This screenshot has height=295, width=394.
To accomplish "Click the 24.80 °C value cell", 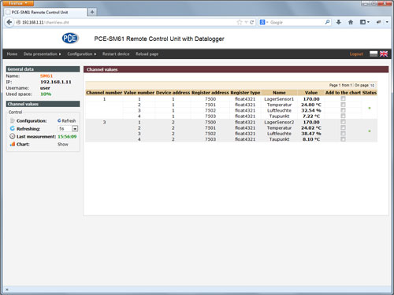I will [311, 105].
